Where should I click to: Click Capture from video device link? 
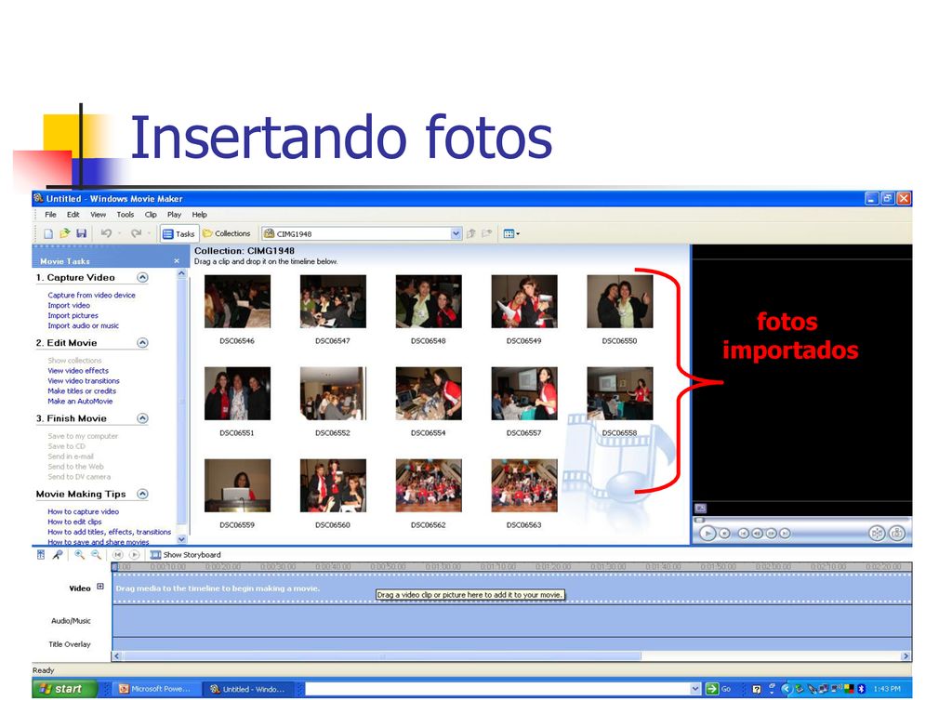(92, 295)
